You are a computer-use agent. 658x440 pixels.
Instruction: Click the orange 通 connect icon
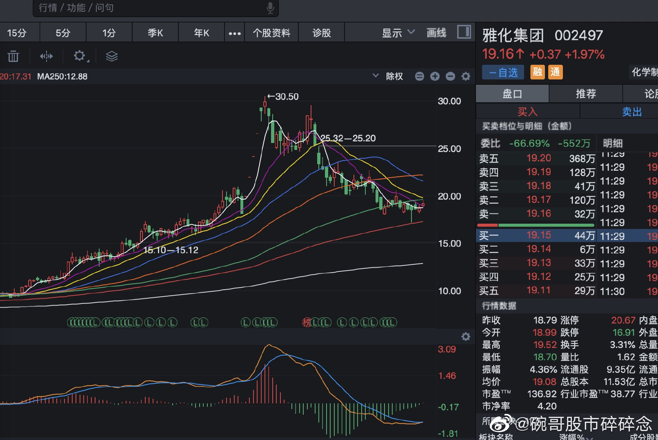[555, 72]
